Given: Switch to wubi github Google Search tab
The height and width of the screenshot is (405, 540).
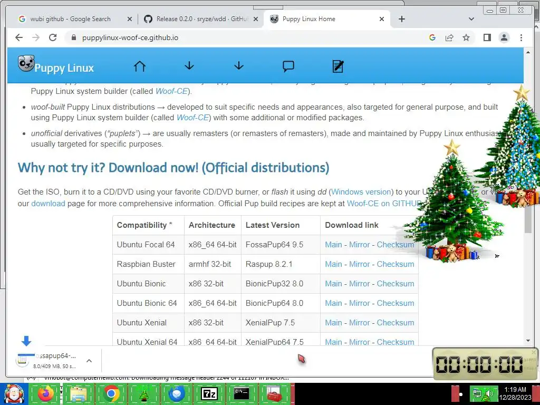Looking at the screenshot, I should tap(71, 19).
